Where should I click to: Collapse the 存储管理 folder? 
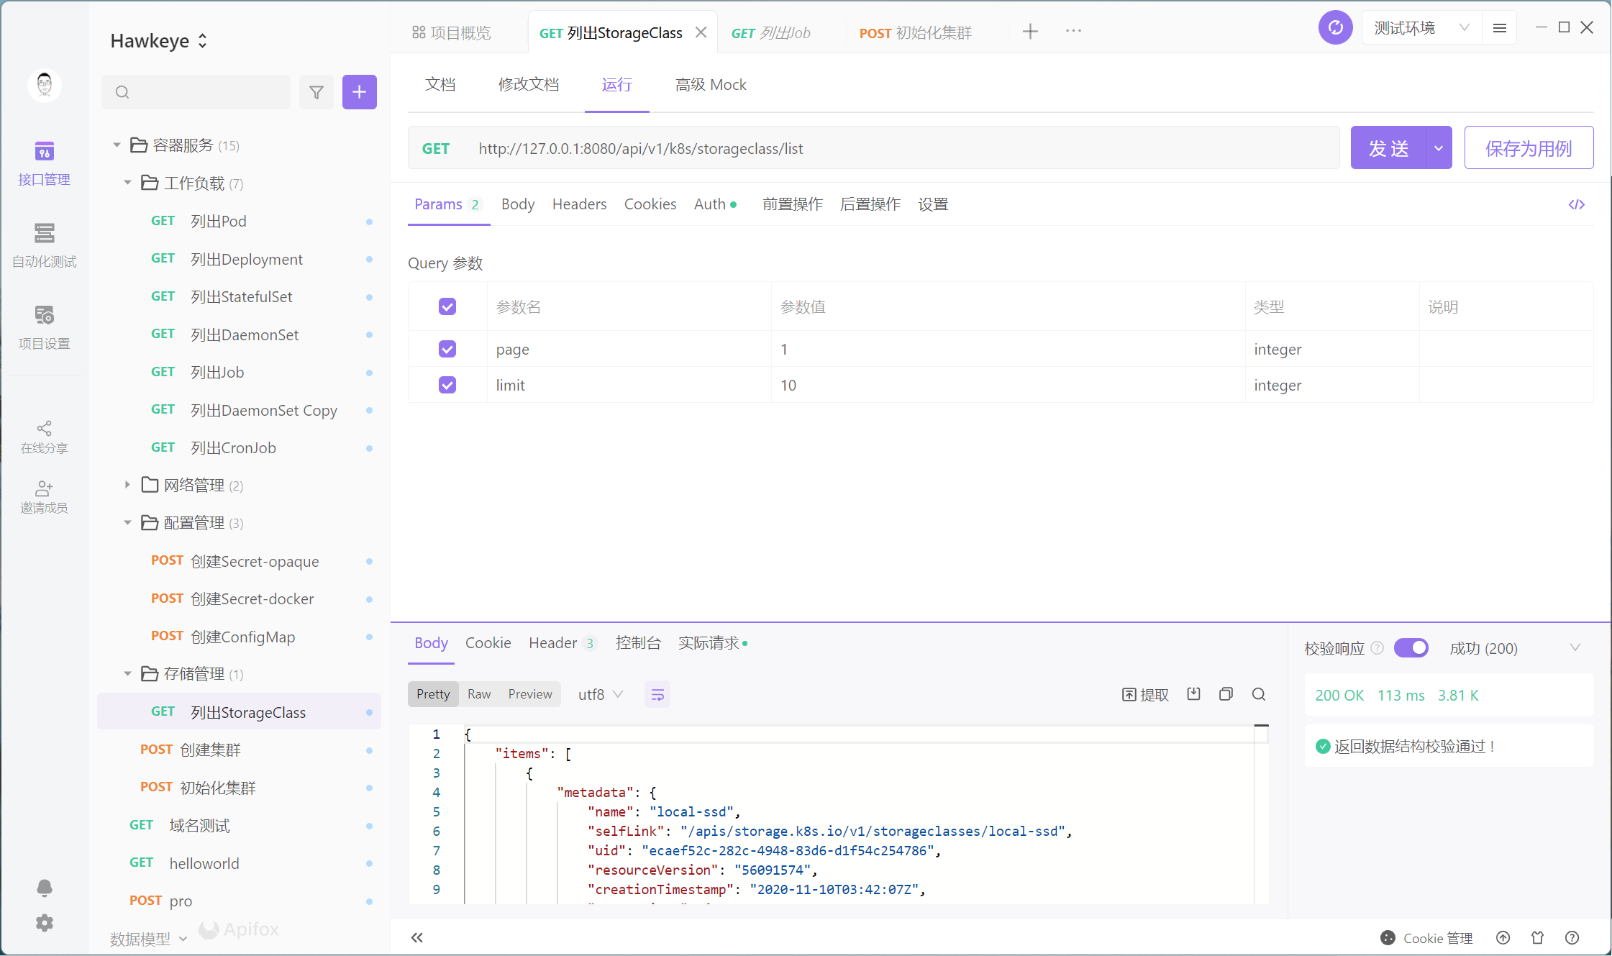tap(127, 674)
